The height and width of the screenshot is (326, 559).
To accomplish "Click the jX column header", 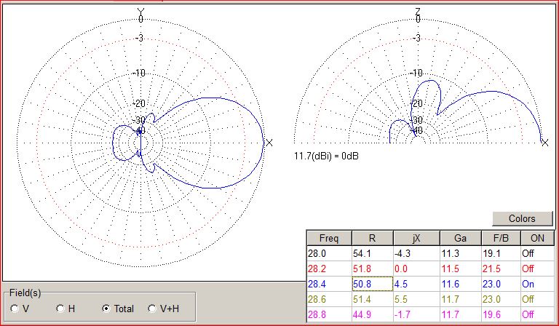I will coord(416,238).
